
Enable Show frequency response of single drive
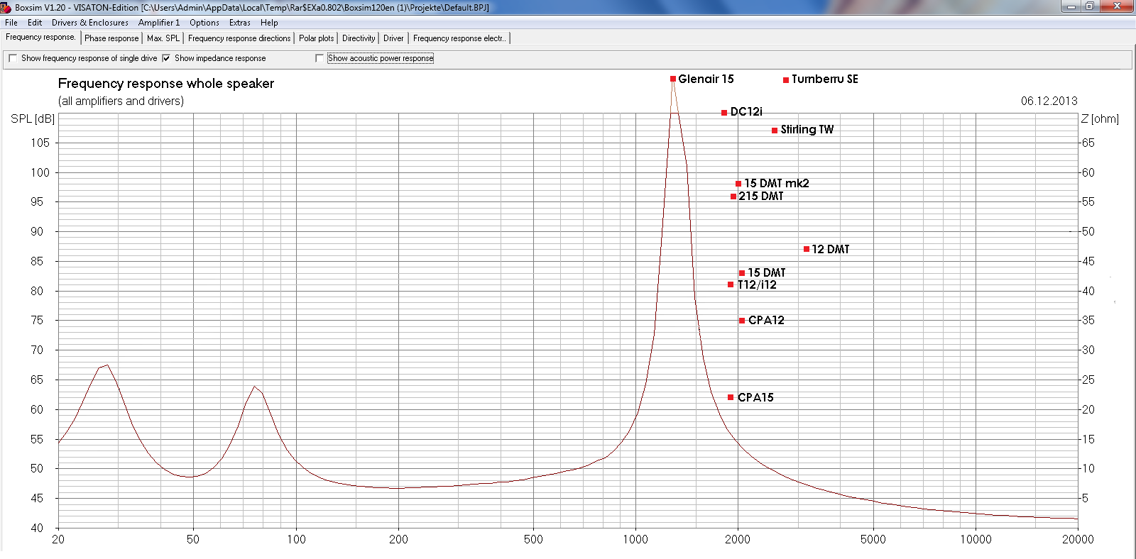pyautogui.click(x=13, y=58)
